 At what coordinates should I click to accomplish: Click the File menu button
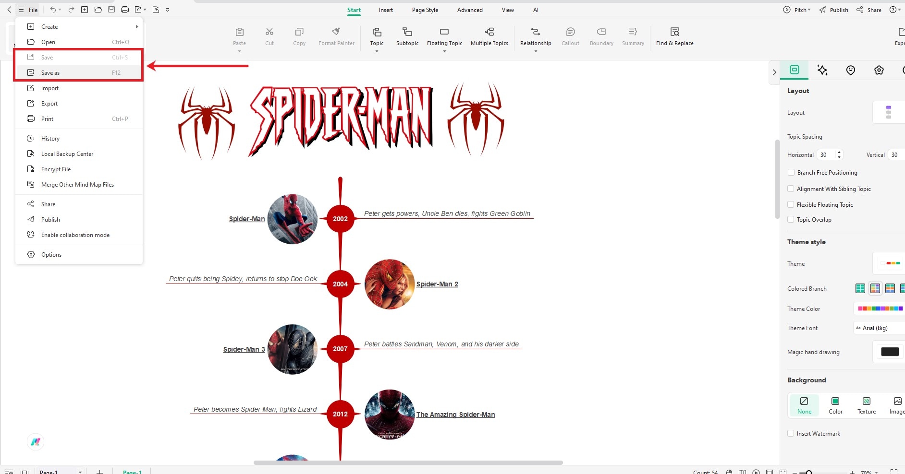28,10
